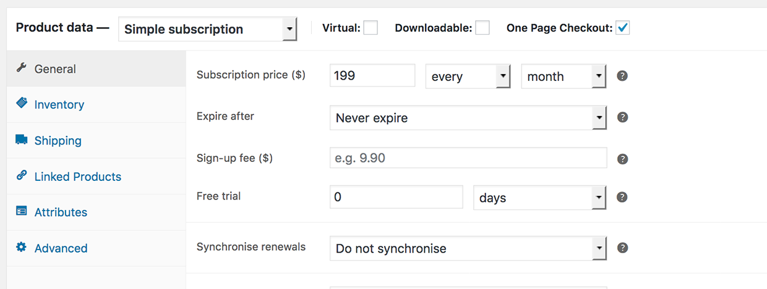Click the Subscription price field
This screenshot has width=767, height=289.
[x=372, y=76]
